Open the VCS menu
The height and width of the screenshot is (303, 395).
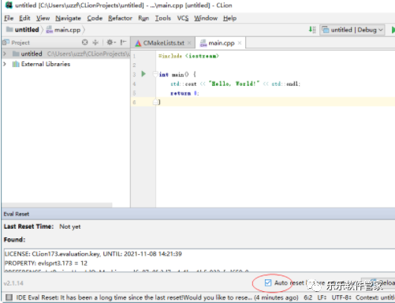tap(183, 18)
